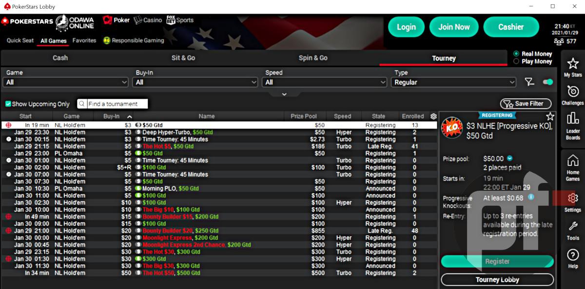Select Moonlight Express 2nd Chance row
The width and height of the screenshot is (585, 289).
[x=219, y=245]
